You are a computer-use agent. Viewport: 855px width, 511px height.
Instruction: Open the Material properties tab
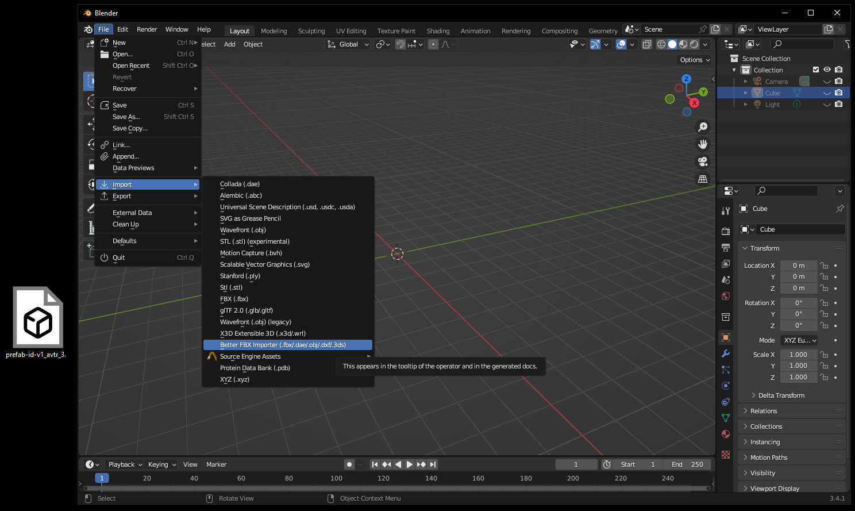pos(726,434)
